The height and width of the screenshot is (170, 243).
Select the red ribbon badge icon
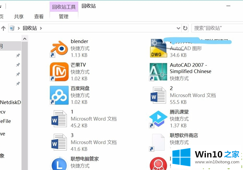pyautogui.click(x=159, y=164)
